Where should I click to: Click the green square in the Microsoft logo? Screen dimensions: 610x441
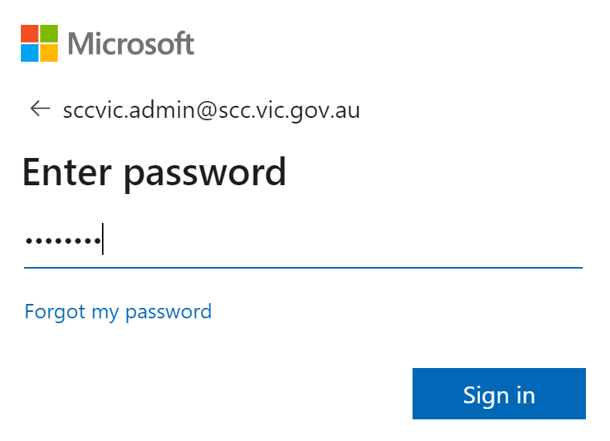tap(49, 33)
